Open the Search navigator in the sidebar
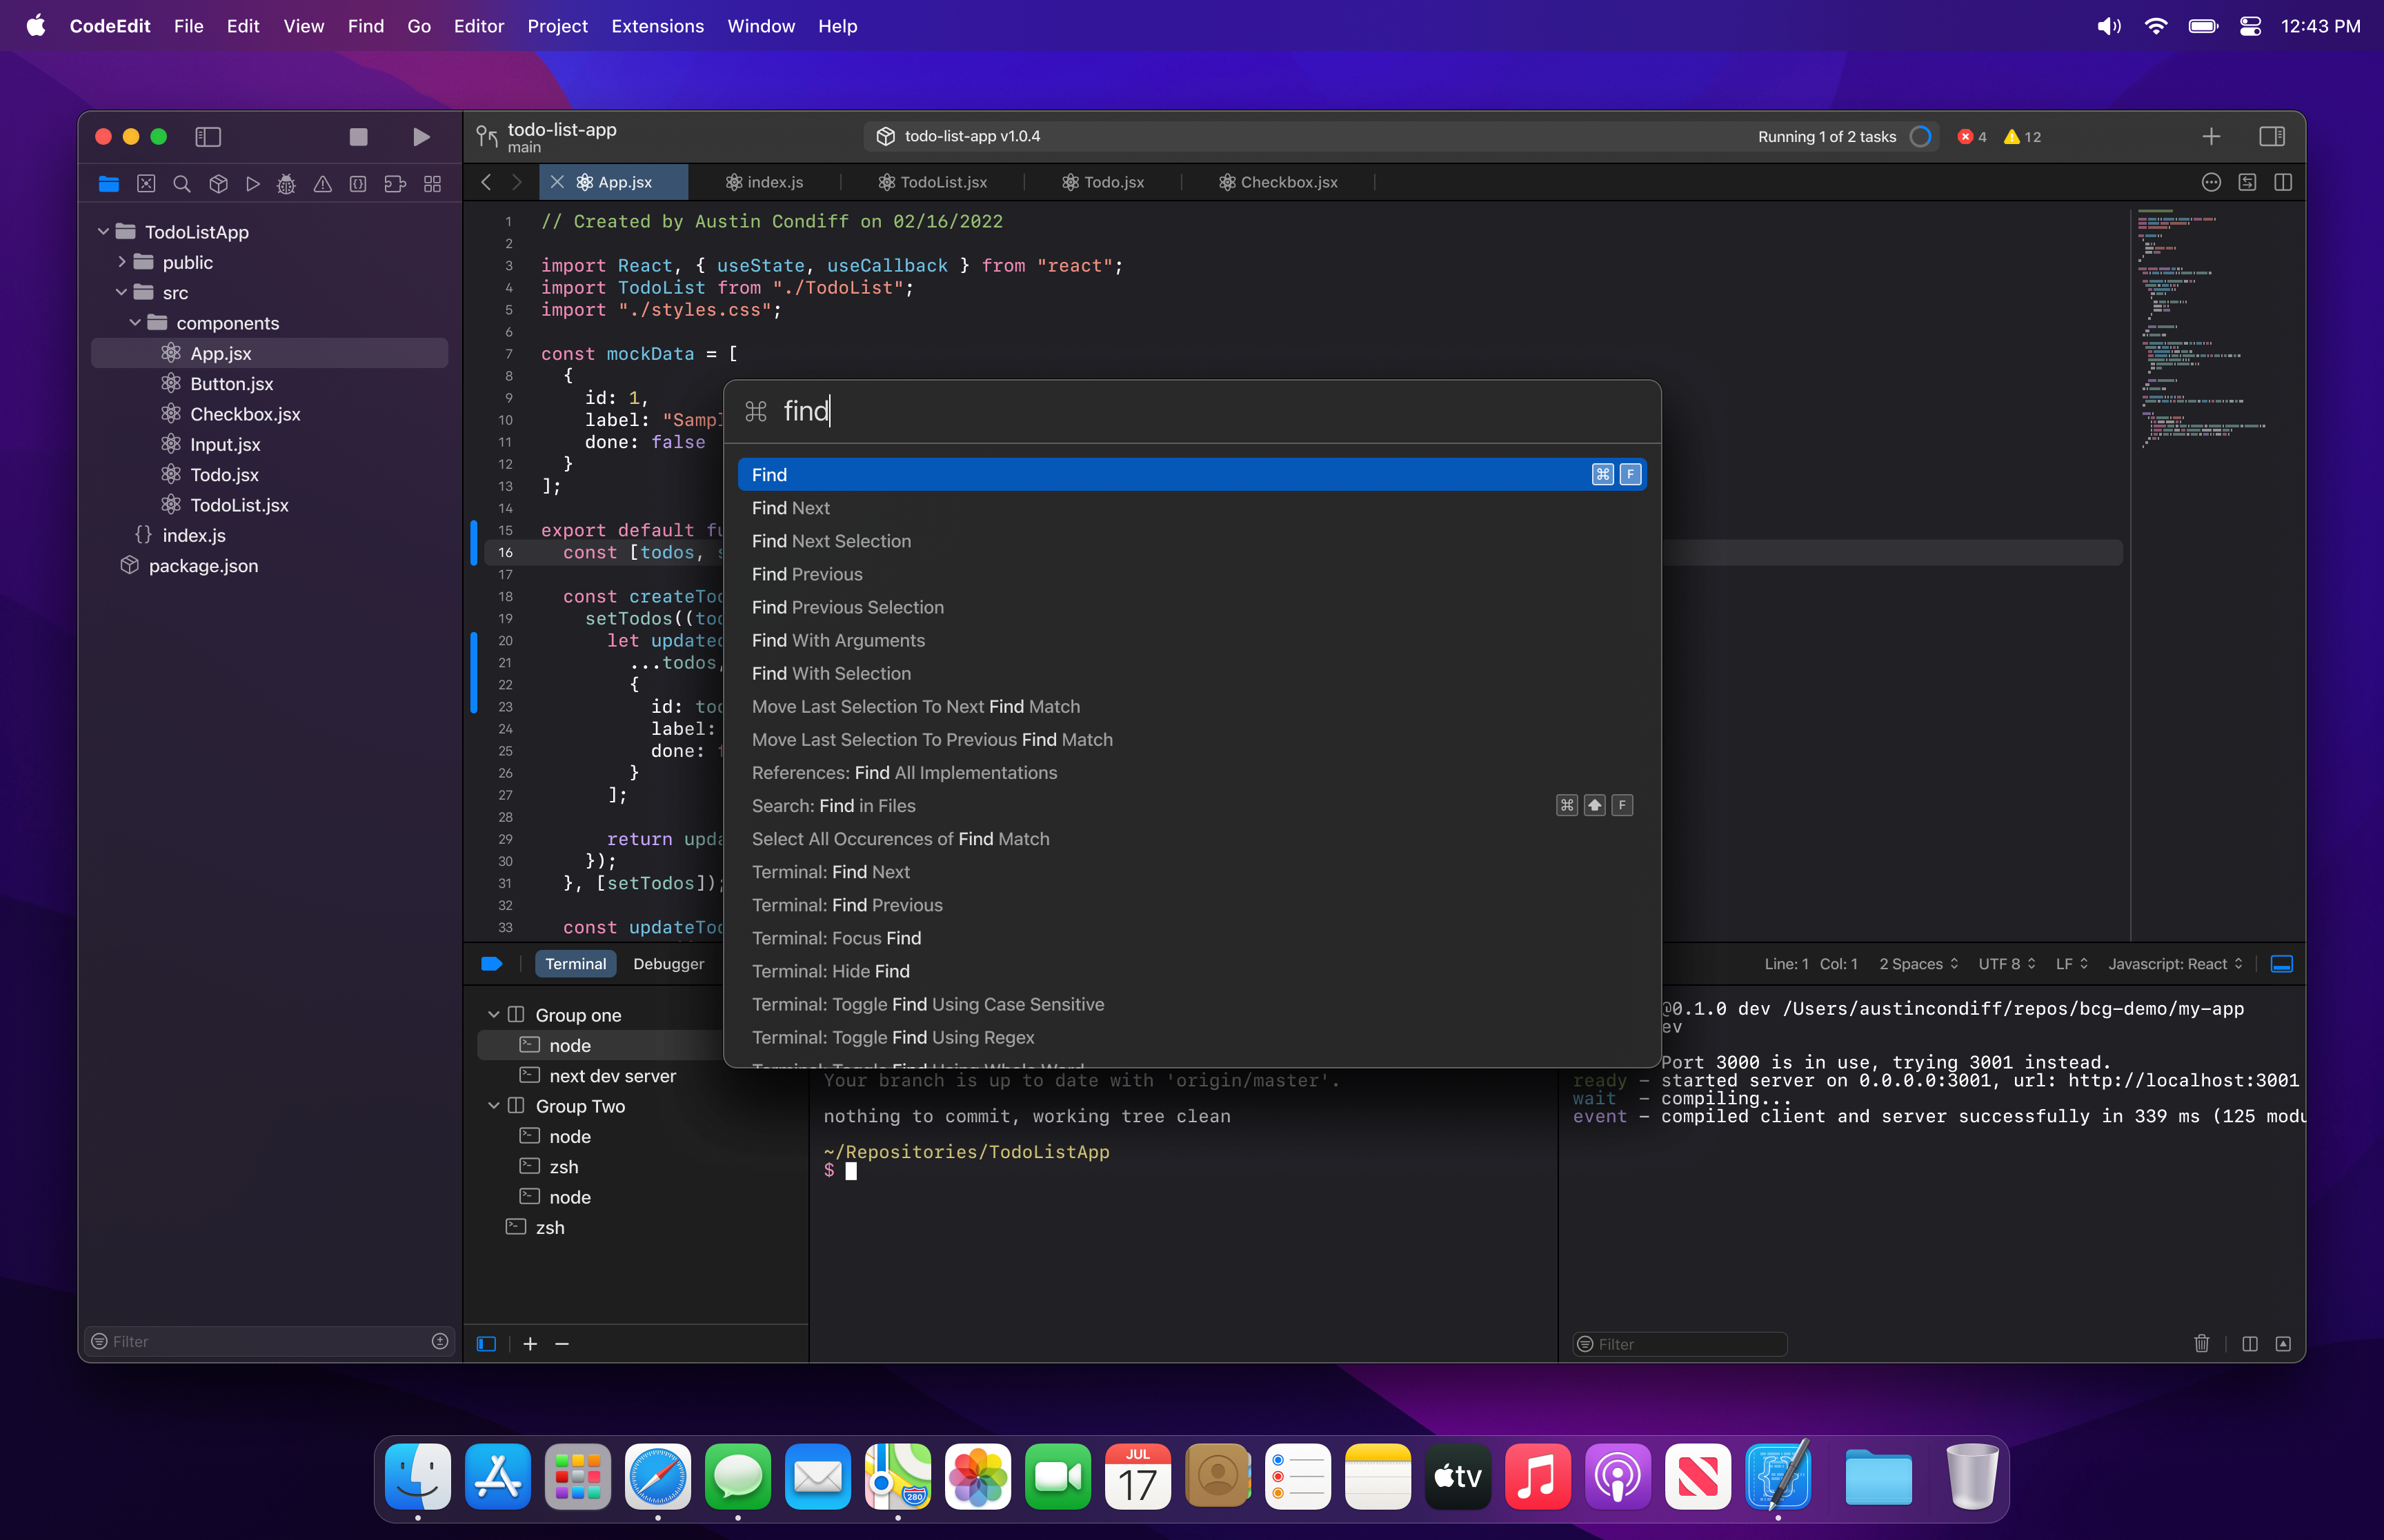This screenshot has height=1540, width=2384. point(182,184)
